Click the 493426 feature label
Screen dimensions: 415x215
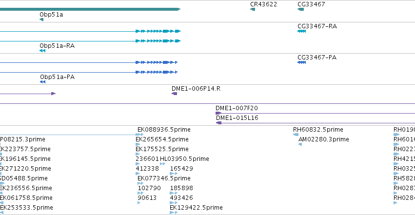181,198
